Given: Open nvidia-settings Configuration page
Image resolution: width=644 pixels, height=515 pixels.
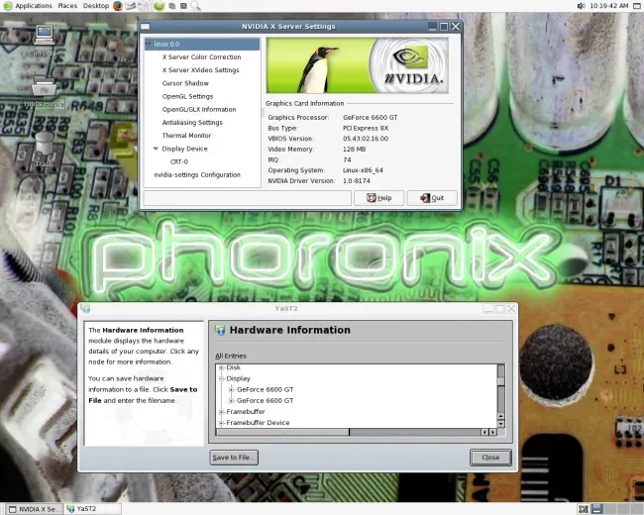Looking at the screenshot, I should pyautogui.click(x=197, y=175).
